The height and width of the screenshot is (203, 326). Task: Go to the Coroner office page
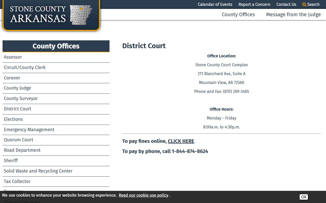click(x=56, y=78)
